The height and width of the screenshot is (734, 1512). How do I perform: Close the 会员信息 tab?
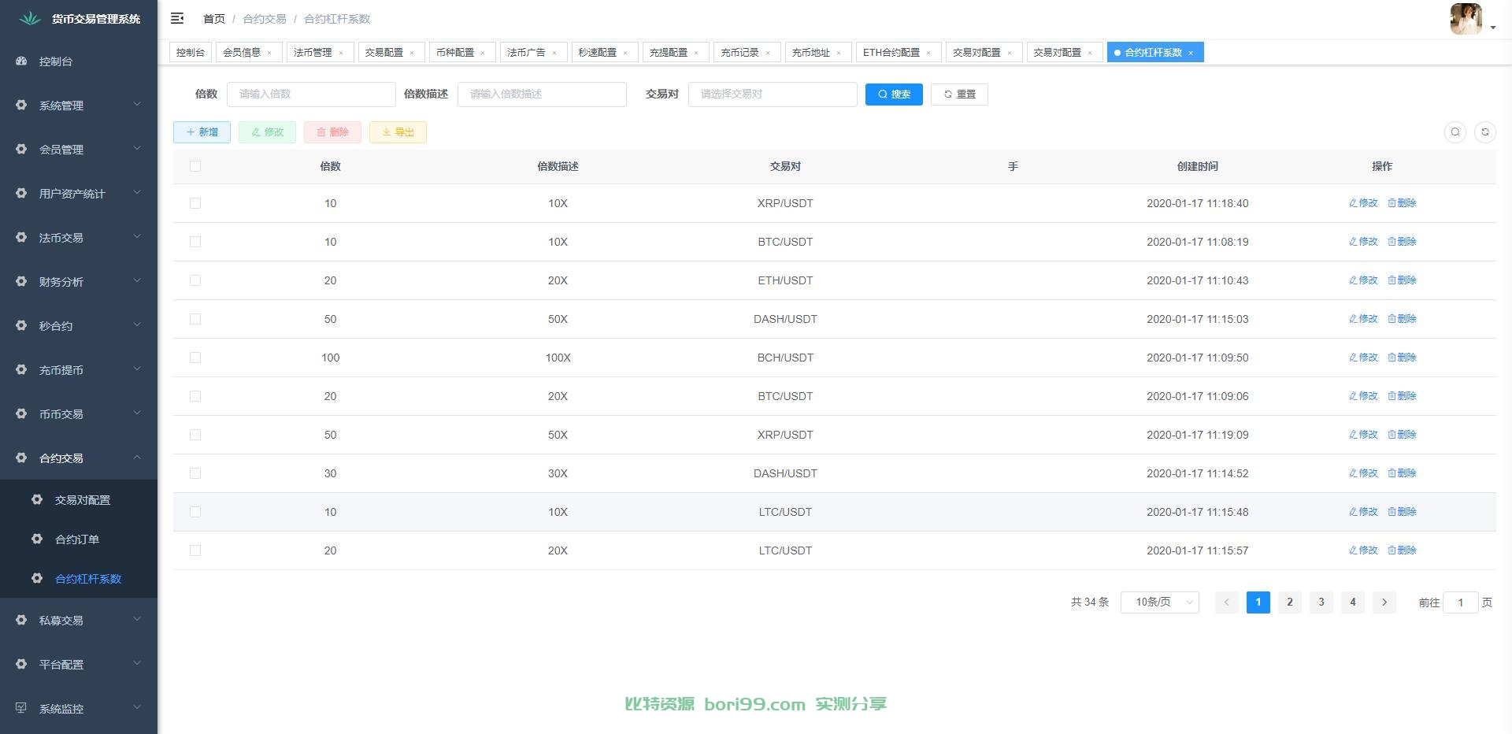(269, 53)
